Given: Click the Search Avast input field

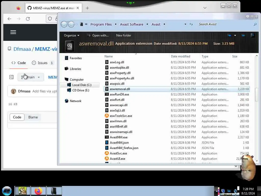Looking at the screenshot, I should [x=225, y=24].
